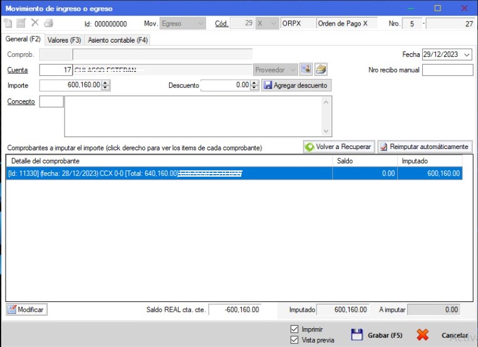This screenshot has width=478, height=347.
Task: Open the Asiento contable (F4) tab
Action: point(118,39)
